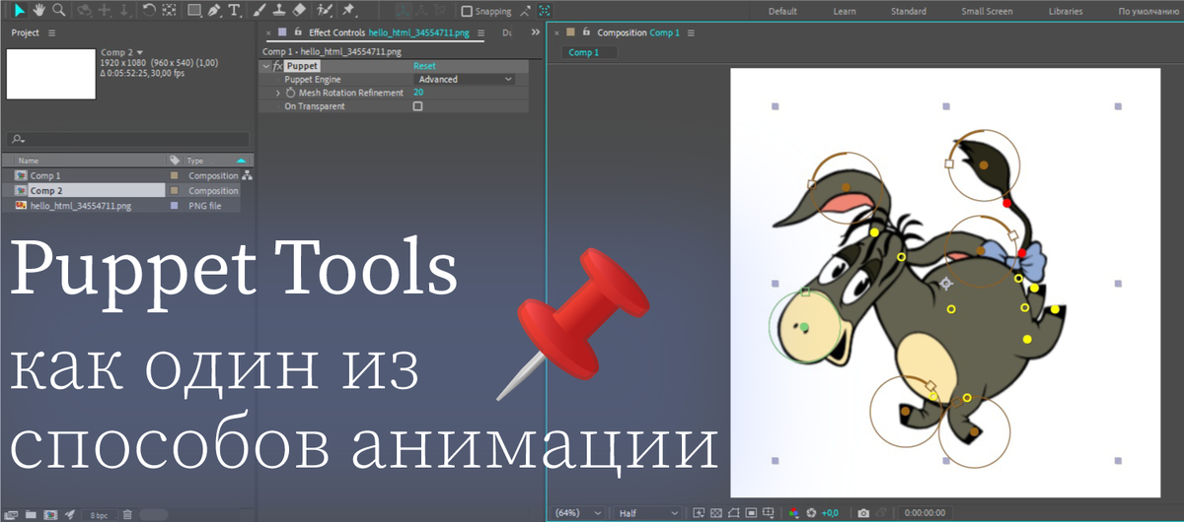Toggle the lock on Composition panel
This screenshot has height=522, width=1184.
coord(585,33)
